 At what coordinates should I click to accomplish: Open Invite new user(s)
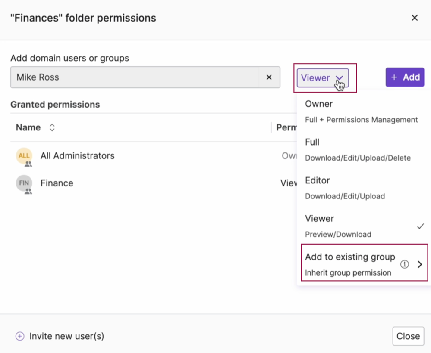pyautogui.click(x=67, y=336)
